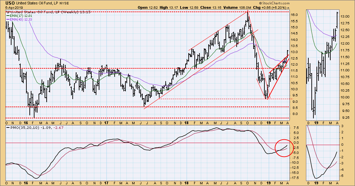Click the EMA(43) 12.33 legend entry
The height and width of the screenshot is (186, 355).
[19, 20]
